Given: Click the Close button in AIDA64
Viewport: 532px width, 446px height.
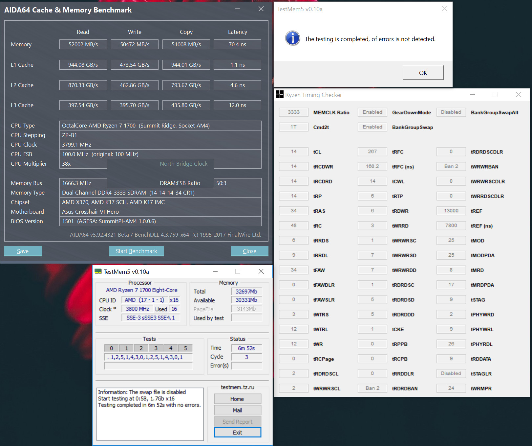Looking at the screenshot, I should [x=250, y=251].
